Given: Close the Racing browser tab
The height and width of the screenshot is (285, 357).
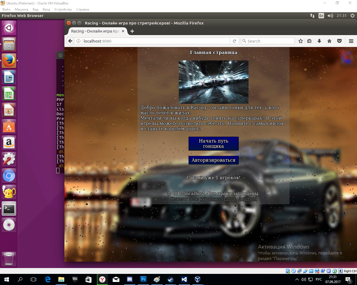Looking at the screenshot, I should 123,31.
